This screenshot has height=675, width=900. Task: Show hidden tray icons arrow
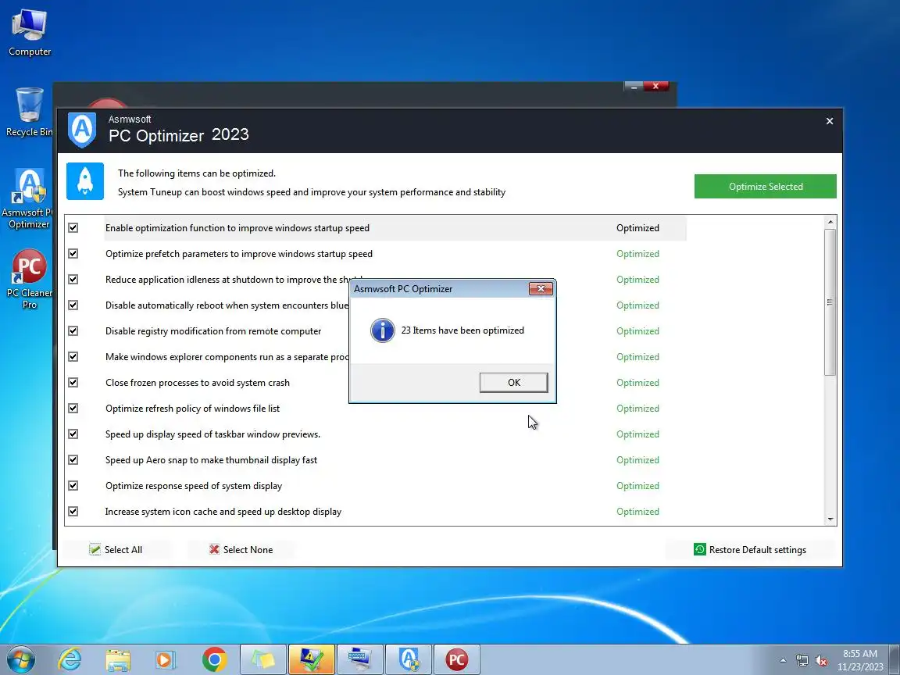[x=783, y=660]
